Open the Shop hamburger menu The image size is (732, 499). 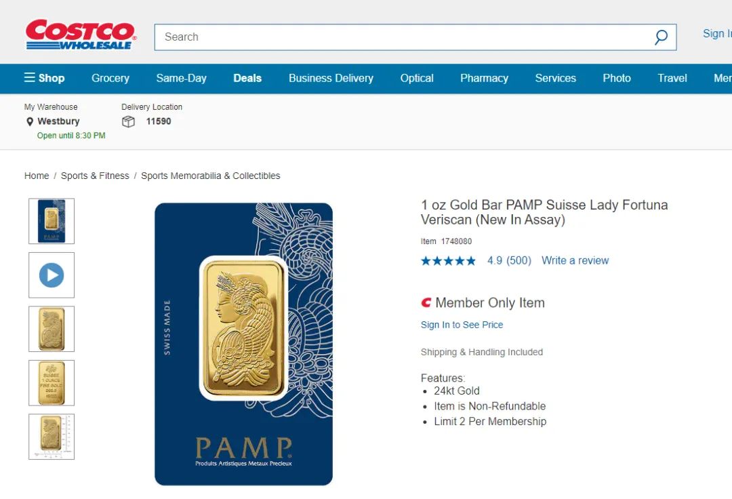click(x=45, y=78)
